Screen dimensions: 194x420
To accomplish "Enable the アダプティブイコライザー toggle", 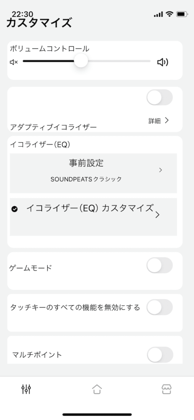I will pos(160,97).
